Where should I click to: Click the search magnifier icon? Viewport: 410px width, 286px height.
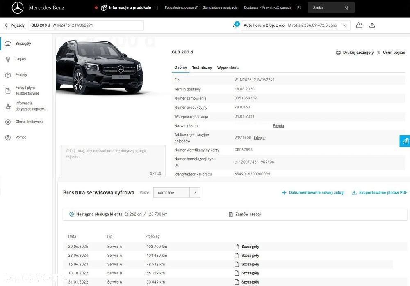tap(347, 8)
